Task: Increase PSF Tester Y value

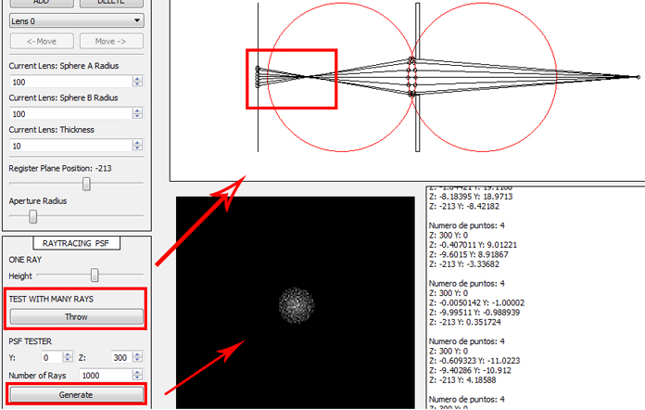Action: (68, 354)
